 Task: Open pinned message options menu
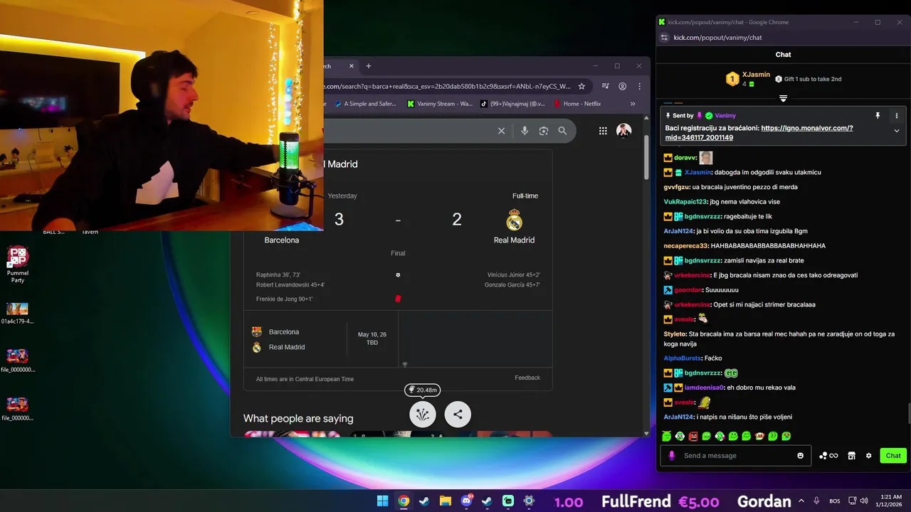896,115
